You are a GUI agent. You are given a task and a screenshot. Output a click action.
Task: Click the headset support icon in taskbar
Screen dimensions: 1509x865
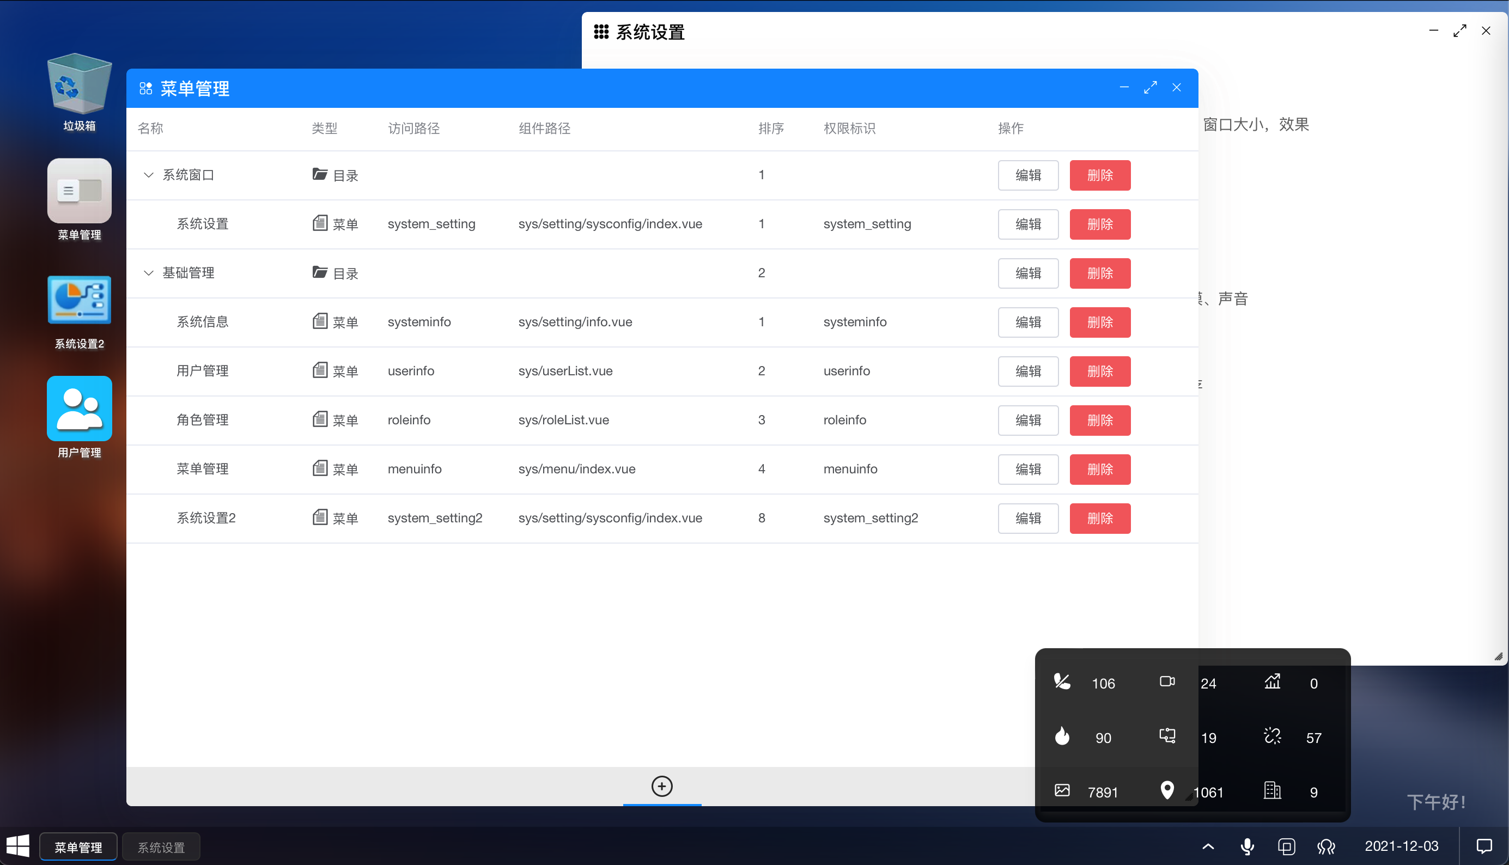point(1326,846)
